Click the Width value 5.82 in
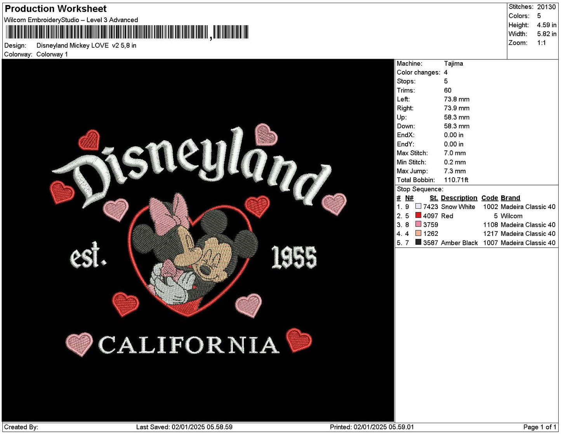This screenshot has width=561, height=434. pyautogui.click(x=547, y=34)
